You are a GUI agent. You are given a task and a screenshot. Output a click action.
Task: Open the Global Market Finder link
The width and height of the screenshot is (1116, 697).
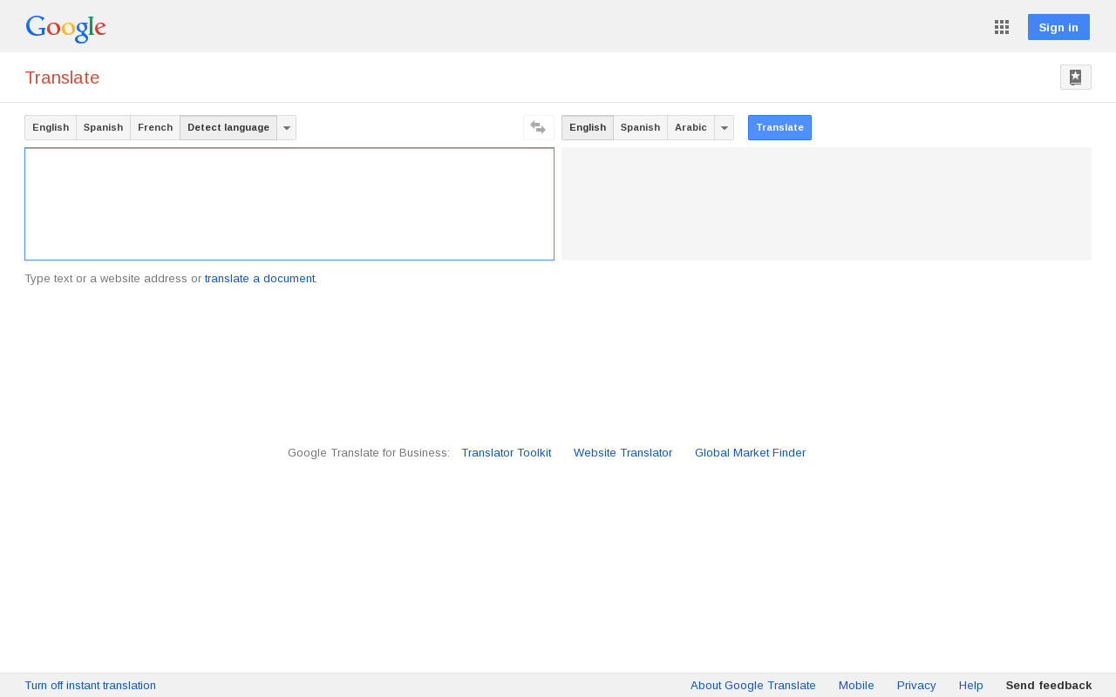tap(751, 453)
